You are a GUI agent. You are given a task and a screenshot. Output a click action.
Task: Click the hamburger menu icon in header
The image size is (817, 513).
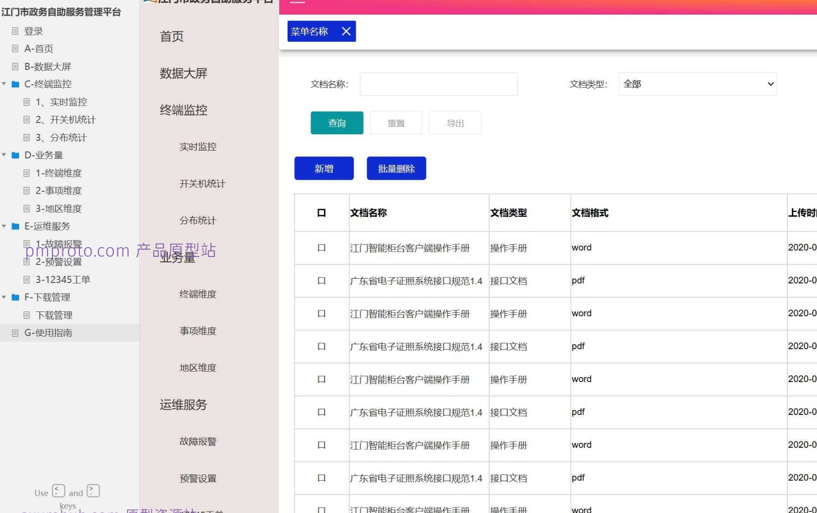(297, 1)
